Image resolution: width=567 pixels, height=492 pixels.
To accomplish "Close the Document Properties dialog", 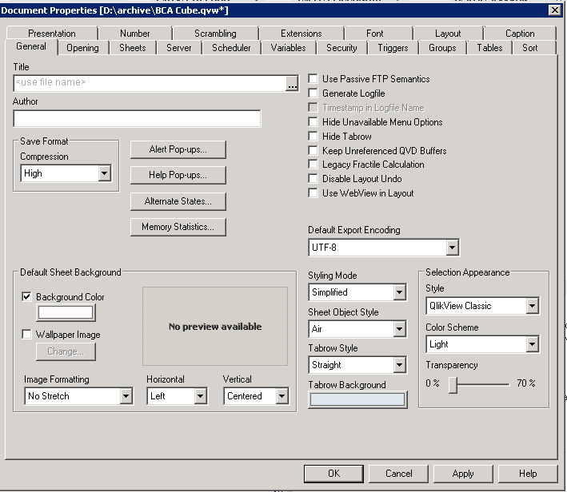I will click(553, 10).
